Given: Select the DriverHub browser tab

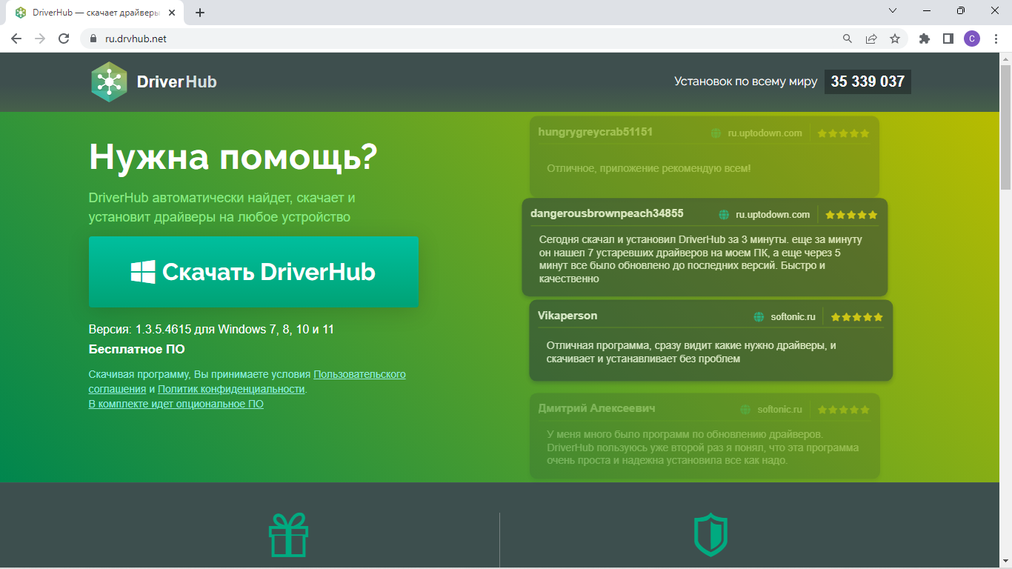Looking at the screenshot, I should point(95,13).
